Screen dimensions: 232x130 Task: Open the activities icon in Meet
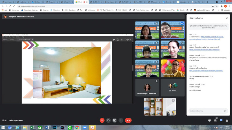pyautogui.click(x=227, y=120)
